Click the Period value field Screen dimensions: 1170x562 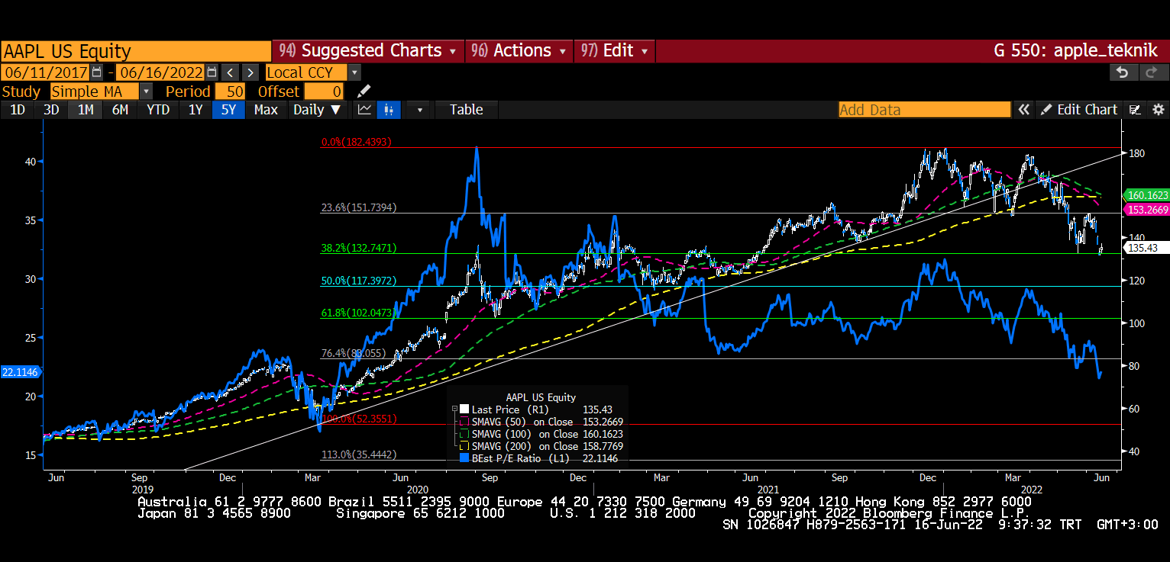230,92
